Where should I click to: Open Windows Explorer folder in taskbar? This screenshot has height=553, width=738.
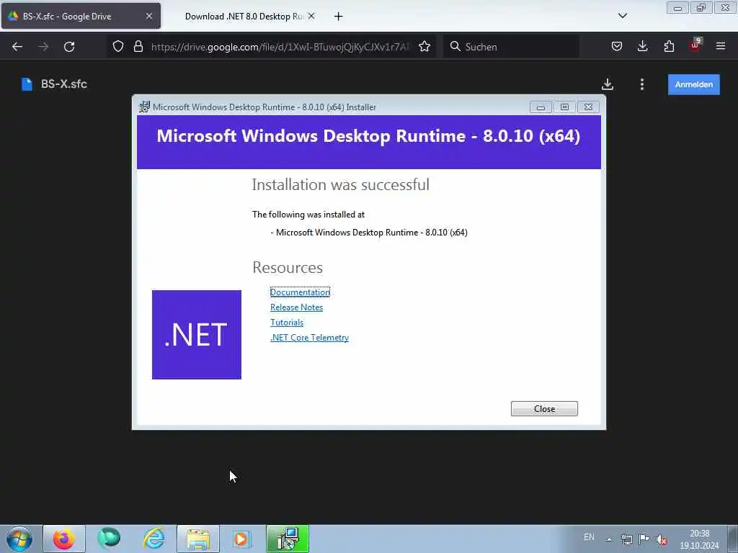(198, 539)
